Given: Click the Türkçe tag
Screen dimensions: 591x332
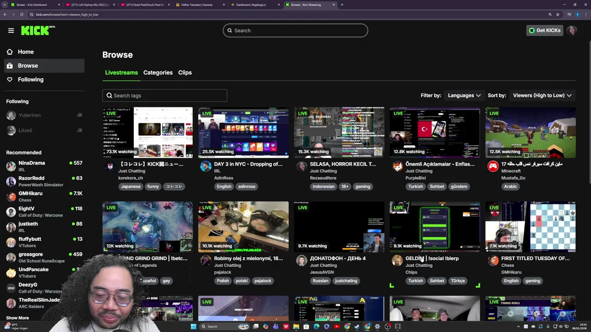Looking at the screenshot, I should (458, 280).
